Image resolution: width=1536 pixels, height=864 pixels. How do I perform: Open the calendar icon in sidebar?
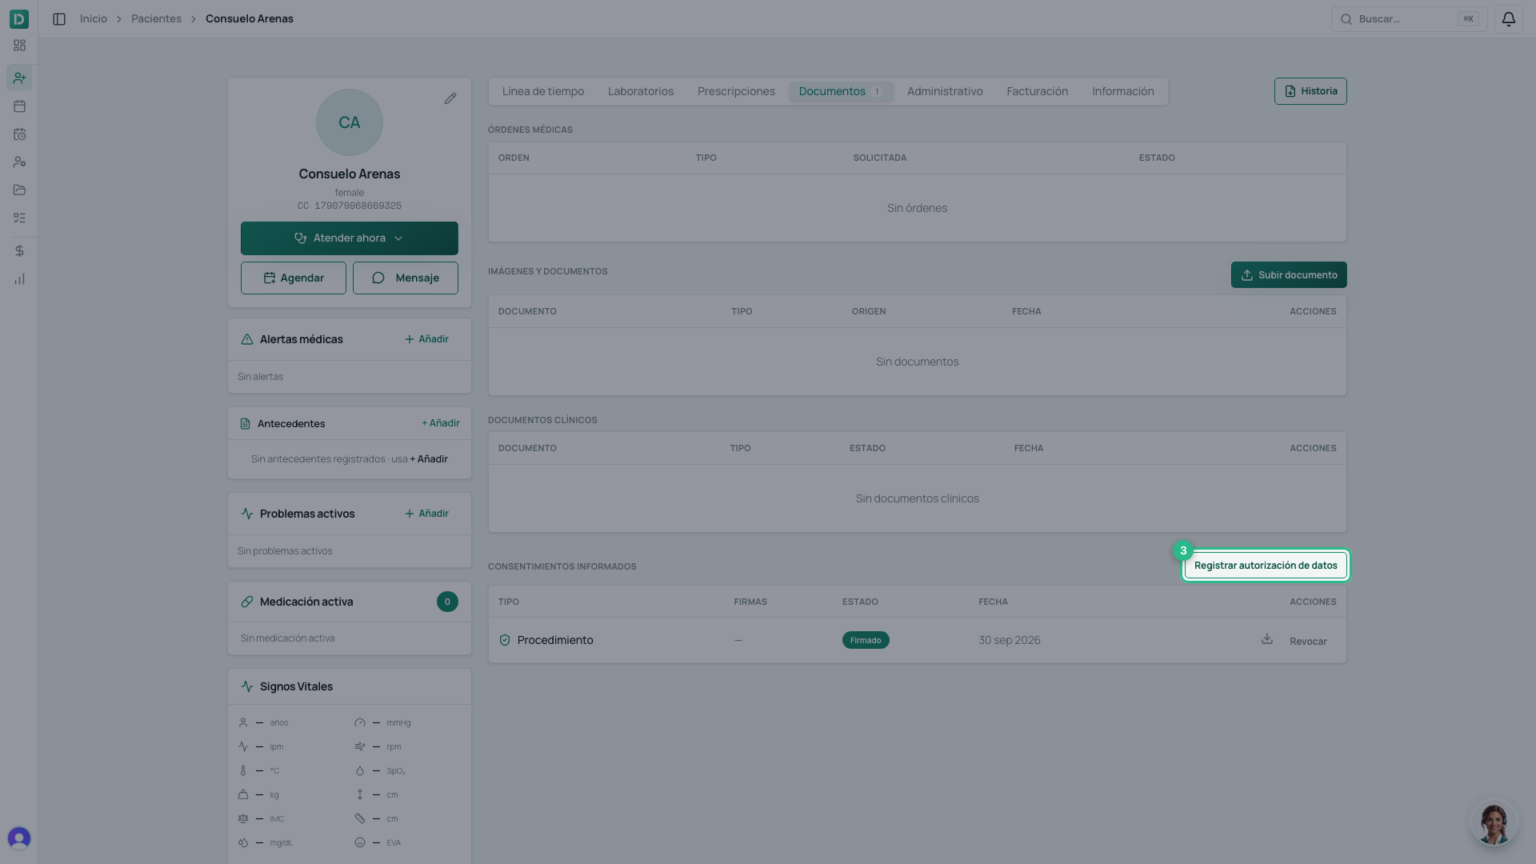click(19, 106)
